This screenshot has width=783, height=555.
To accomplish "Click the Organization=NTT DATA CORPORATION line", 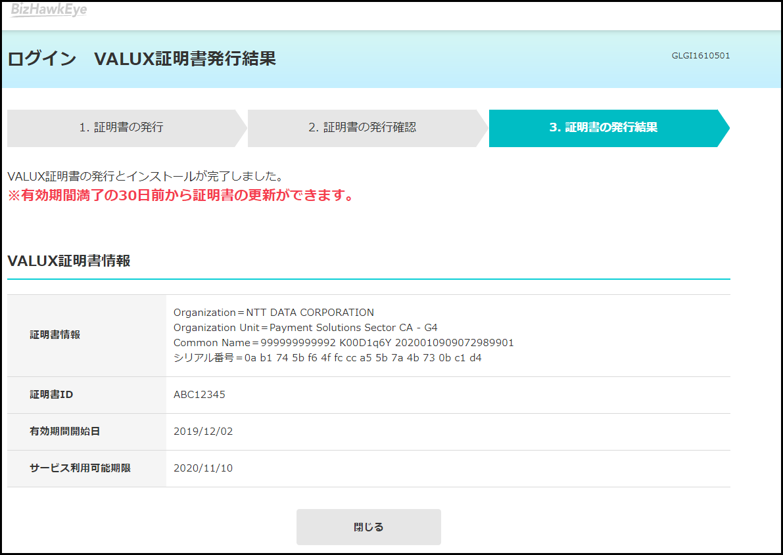I will (x=273, y=313).
